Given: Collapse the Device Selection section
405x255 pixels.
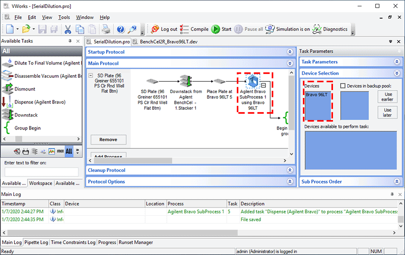Looking at the screenshot, I should pyautogui.click(x=397, y=73).
